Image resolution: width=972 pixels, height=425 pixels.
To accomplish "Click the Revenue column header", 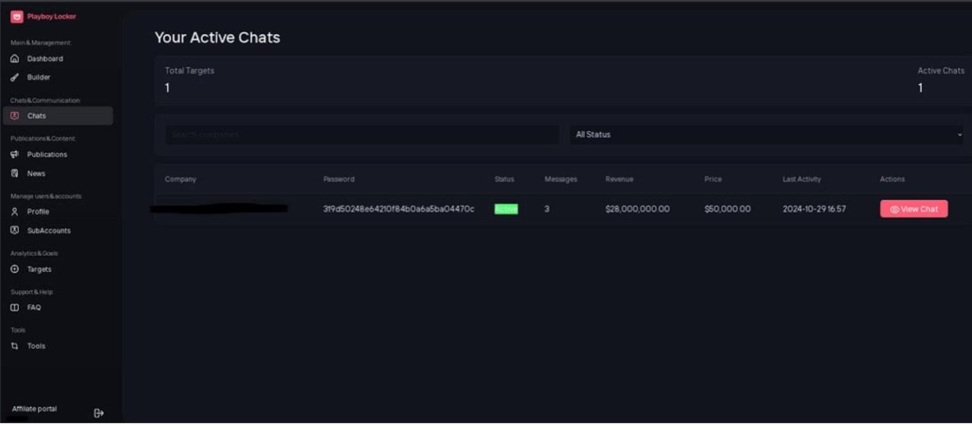I will [x=619, y=179].
